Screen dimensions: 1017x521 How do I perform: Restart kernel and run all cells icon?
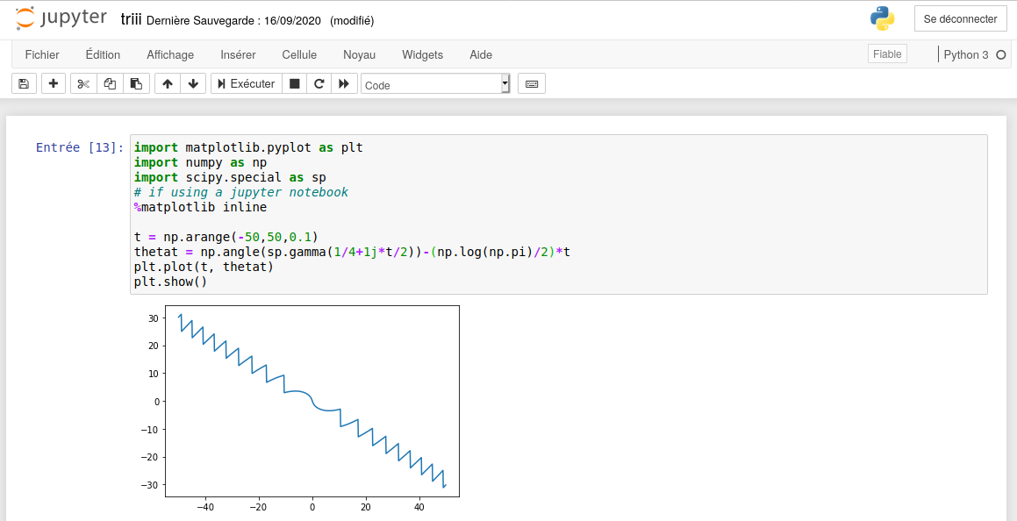coord(344,84)
